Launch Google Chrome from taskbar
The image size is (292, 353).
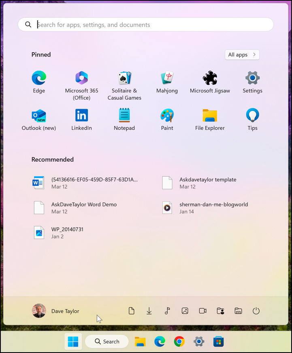point(179,342)
